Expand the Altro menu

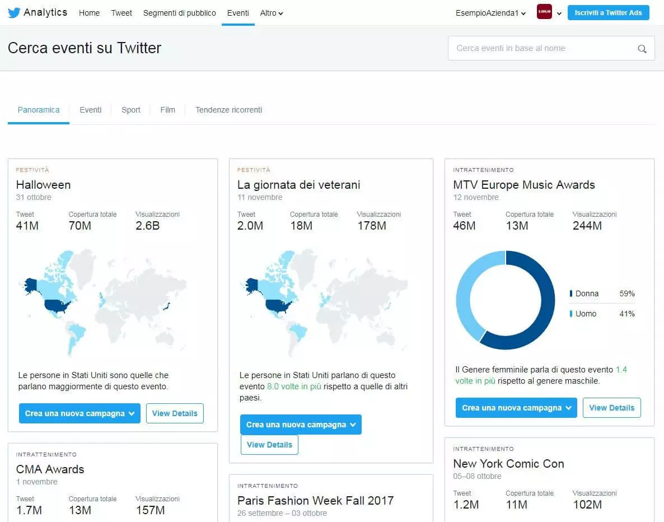point(272,13)
